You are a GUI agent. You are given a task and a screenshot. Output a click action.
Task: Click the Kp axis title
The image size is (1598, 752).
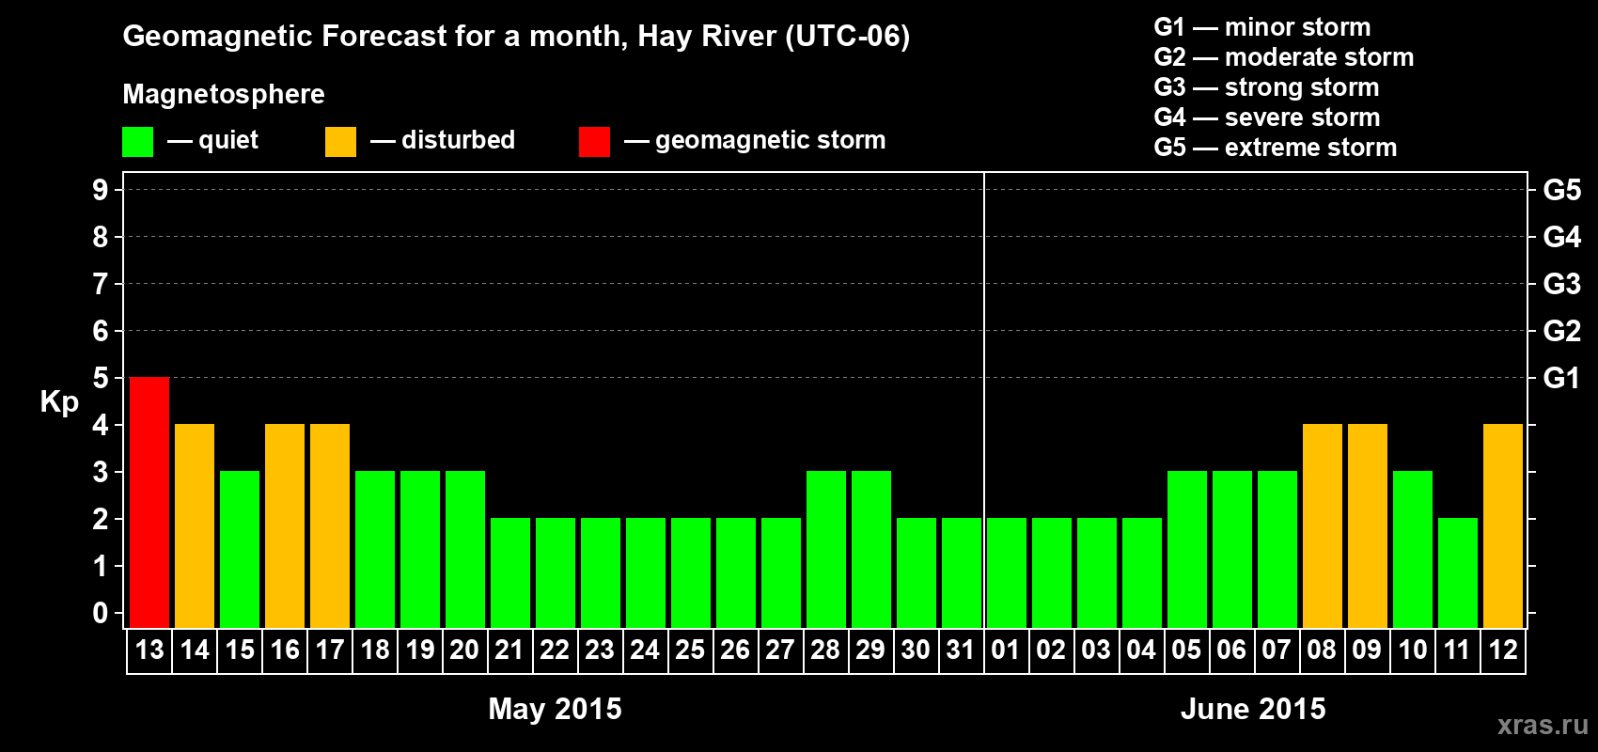[59, 403]
